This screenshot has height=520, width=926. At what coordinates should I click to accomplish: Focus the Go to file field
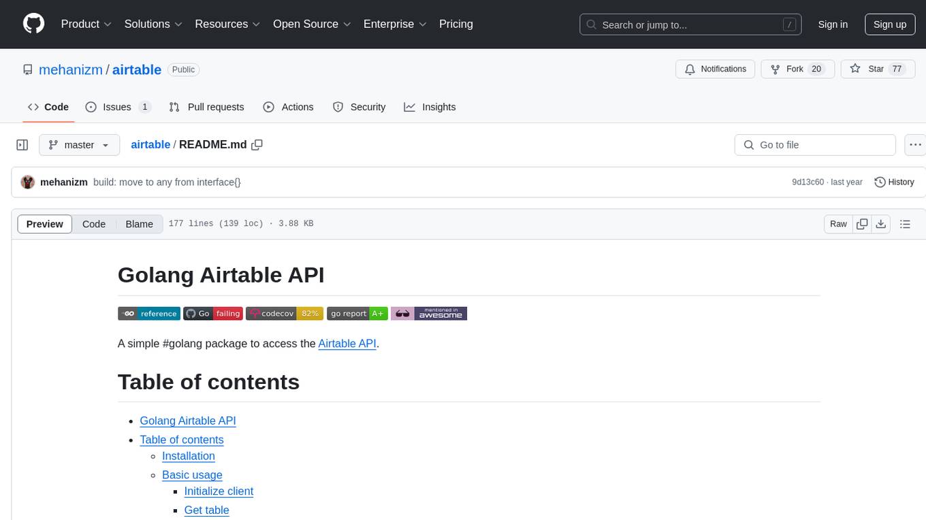[x=815, y=145]
